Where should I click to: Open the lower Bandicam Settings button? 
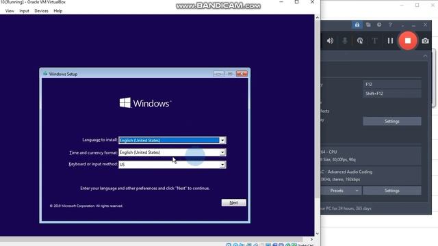coord(392,191)
